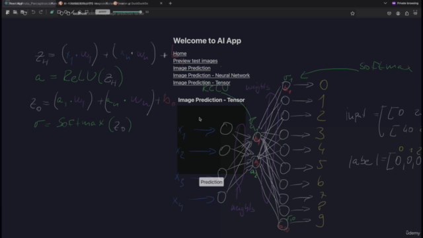Viewport: 423px width, 238px height.
Task: Click the Image Prediction - Tensor heading
Action: [x=211, y=100]
